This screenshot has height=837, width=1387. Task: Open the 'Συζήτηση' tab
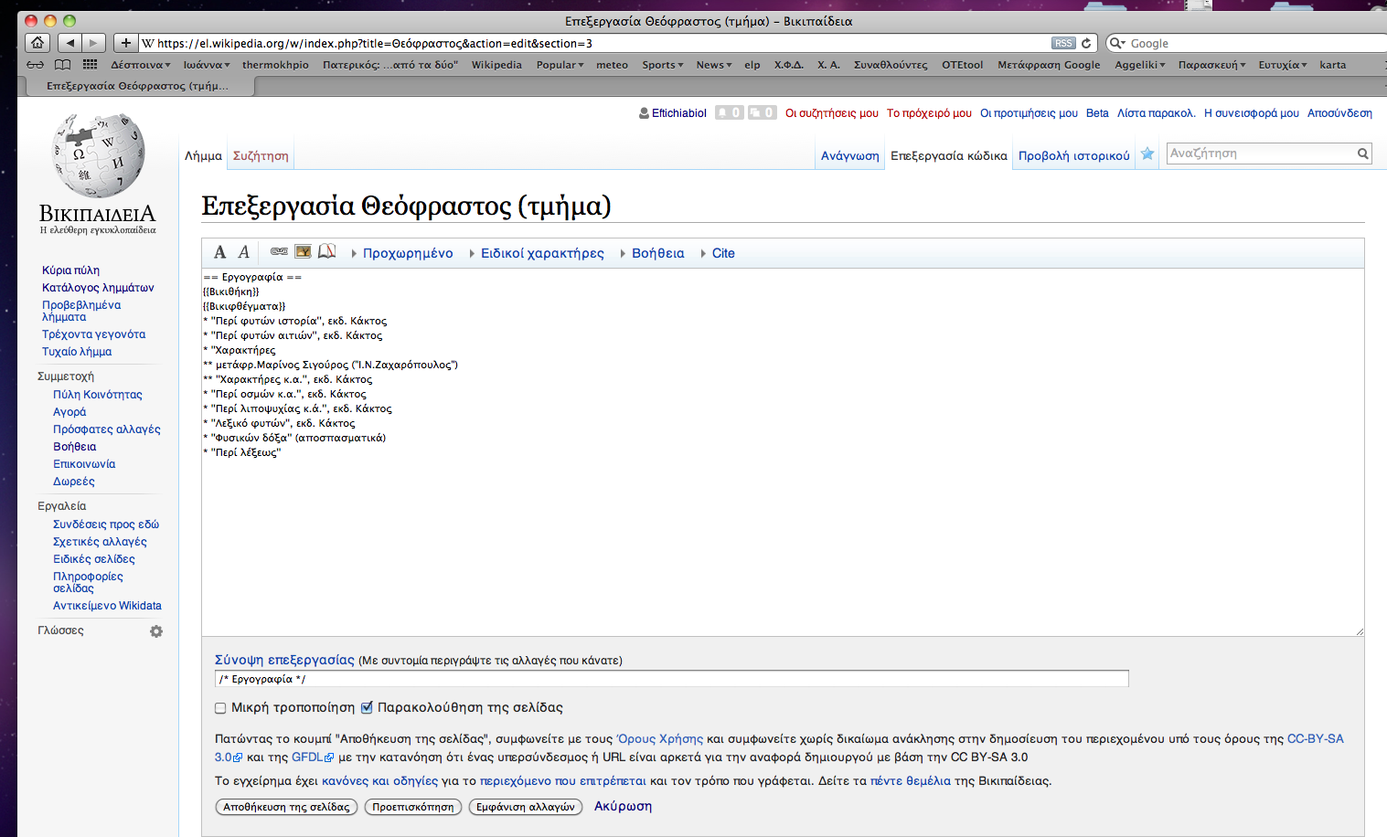[261, 156]
